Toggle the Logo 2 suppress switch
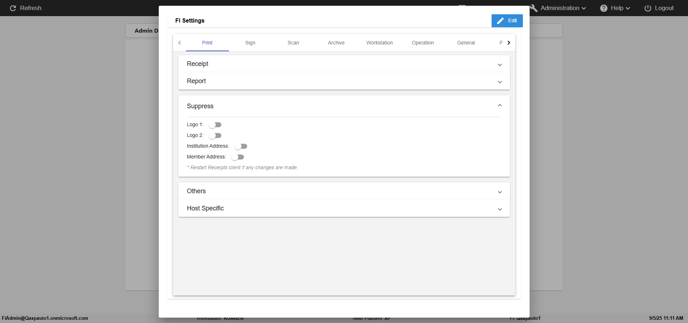The image size is (688, 323). [215, 136]
